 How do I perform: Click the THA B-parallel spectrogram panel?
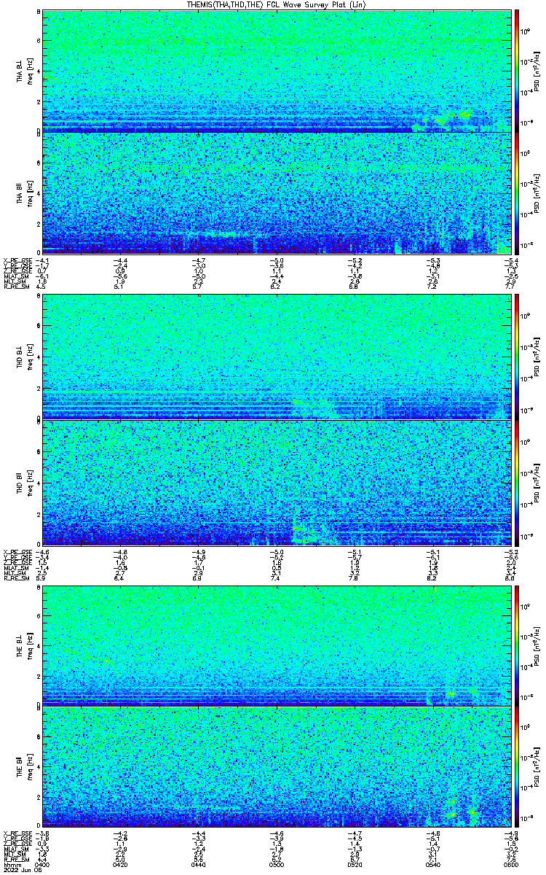(275, 192)
